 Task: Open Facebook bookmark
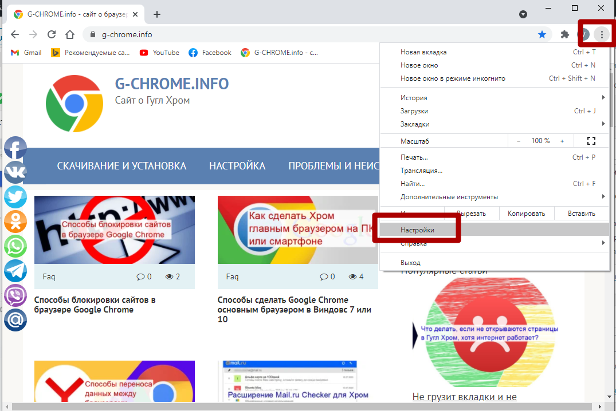[210, 53]
